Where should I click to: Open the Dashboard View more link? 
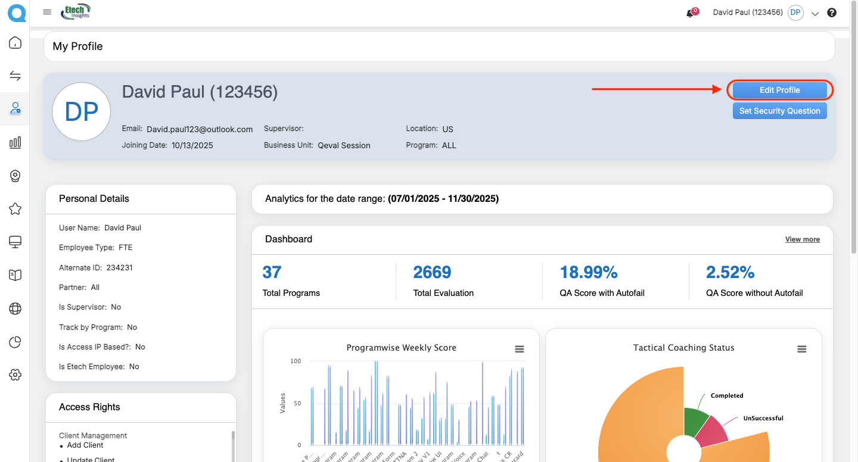[802, 239]
